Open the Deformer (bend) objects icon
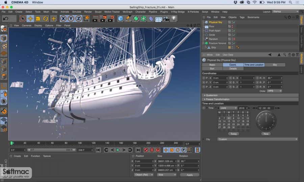 click(151, 19)
